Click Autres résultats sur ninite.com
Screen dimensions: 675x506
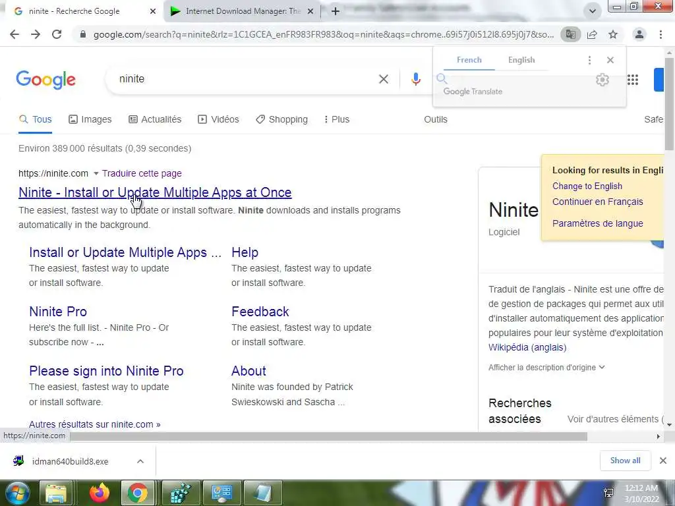95,424
